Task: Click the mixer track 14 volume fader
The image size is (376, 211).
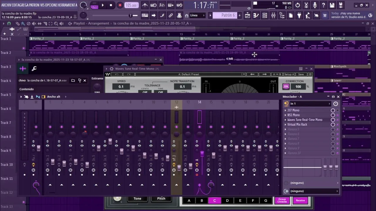Action: (x=202, y=154)
